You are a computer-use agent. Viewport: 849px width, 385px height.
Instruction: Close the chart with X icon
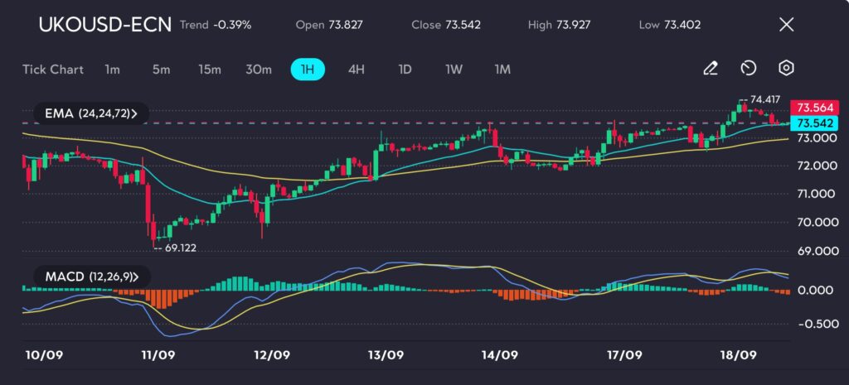pyautogui.click(x=786, y=25)
